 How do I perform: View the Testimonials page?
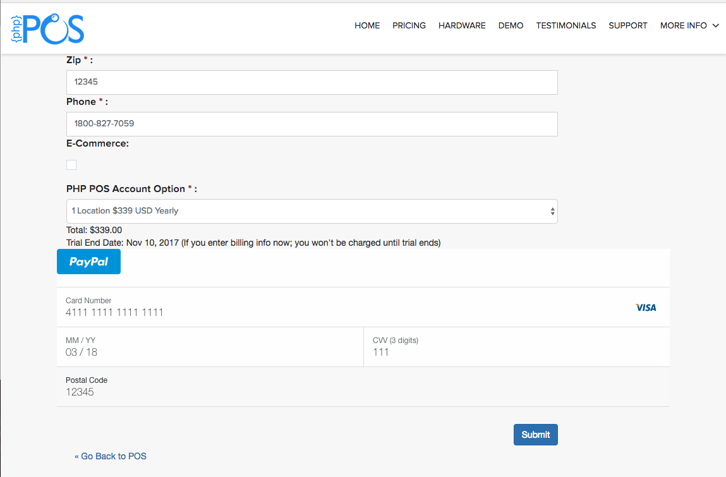tap(566, 26)
